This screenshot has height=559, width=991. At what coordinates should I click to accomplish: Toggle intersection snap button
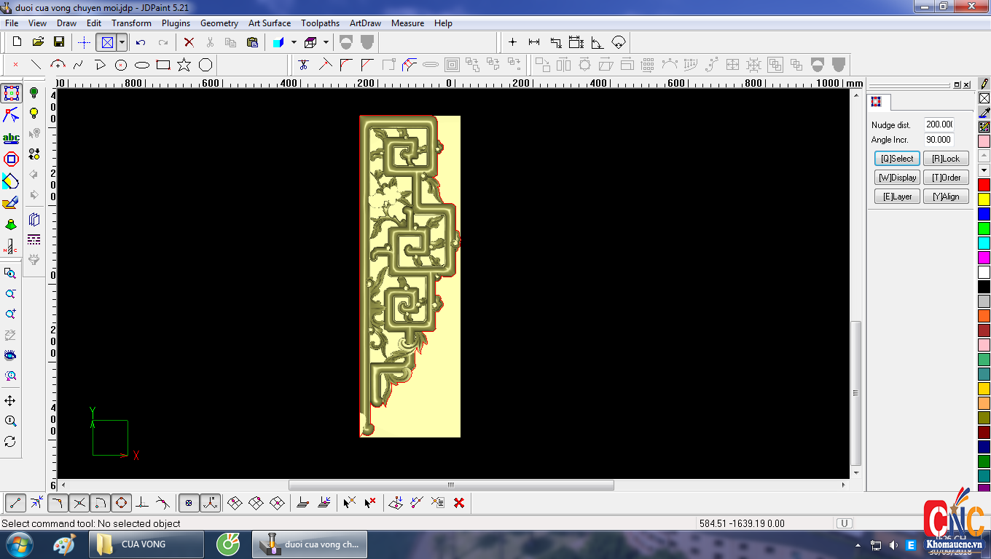pos(79,502)
